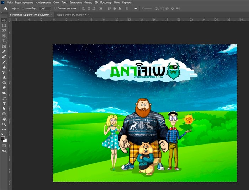
Task: Swap foreground and background colors
Action: click(6, 134)
